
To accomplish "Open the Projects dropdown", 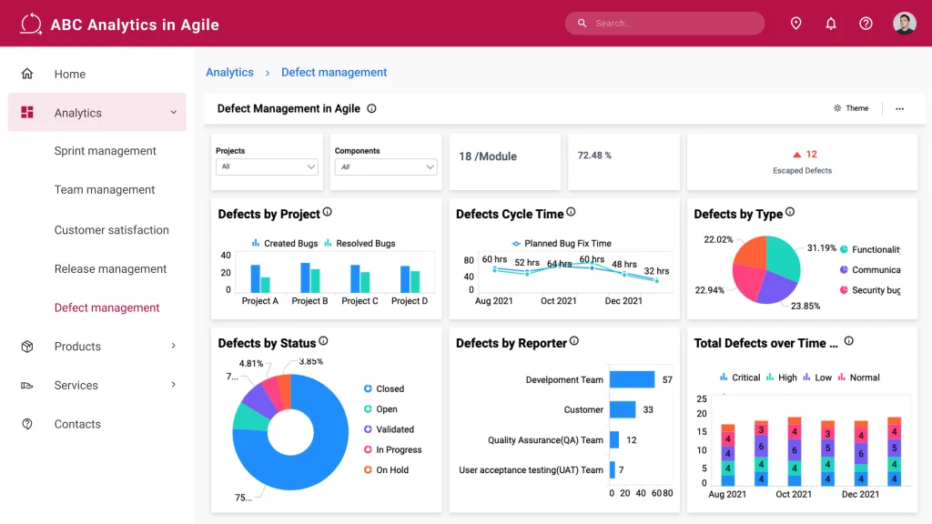I will (x=267, y=166).
